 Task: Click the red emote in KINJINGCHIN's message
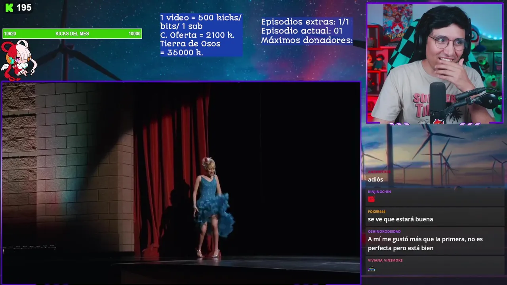pyautogui.click(x=371, y=199)
